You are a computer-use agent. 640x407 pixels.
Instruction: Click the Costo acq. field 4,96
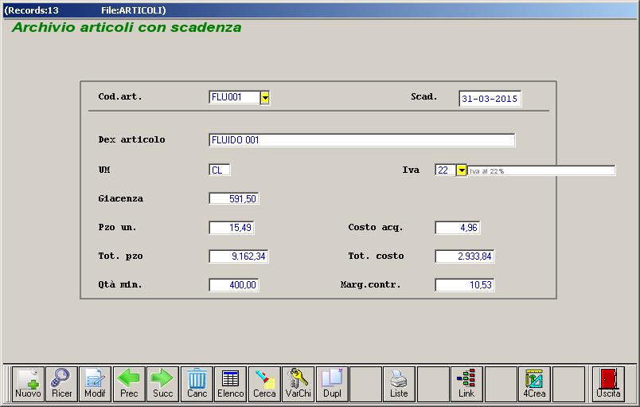pos(458,227)
